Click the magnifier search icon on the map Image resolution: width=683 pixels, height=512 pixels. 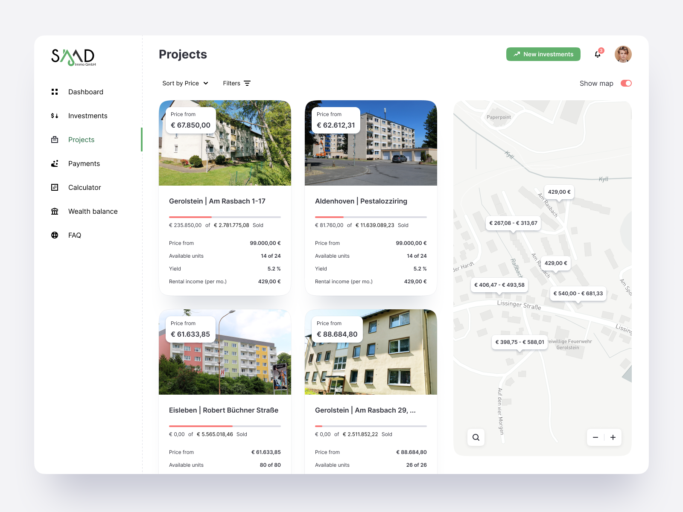click(476, 437)
